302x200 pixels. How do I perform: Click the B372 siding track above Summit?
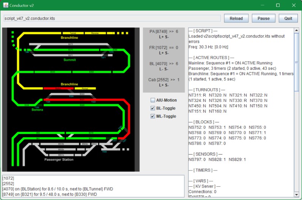coord(71,44)
